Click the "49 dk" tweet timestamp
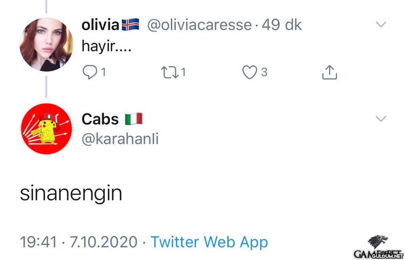Image resolution: width=405 pixels, height=260 pixels. (x=281, y=25)
